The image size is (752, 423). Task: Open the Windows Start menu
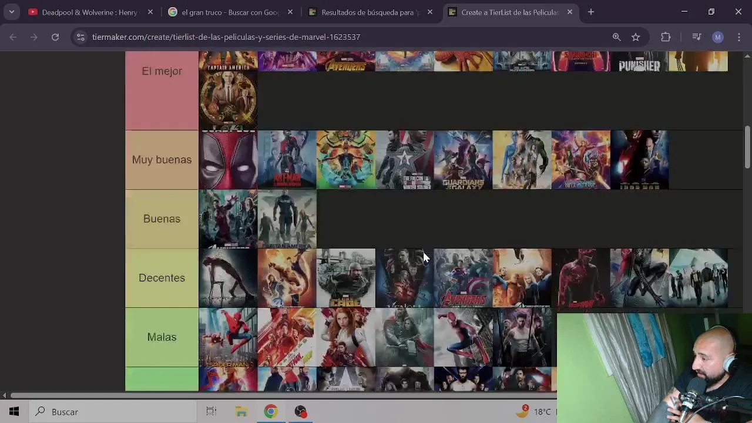tap(14, 412)
